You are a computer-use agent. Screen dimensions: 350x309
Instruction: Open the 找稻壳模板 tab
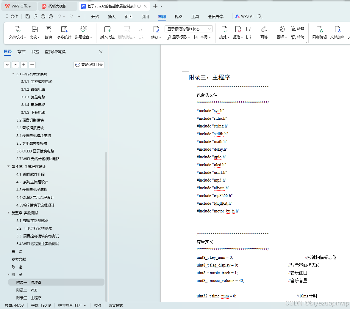point(58,6)
